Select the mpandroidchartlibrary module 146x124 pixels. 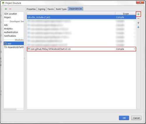click(x=14, y=47)
